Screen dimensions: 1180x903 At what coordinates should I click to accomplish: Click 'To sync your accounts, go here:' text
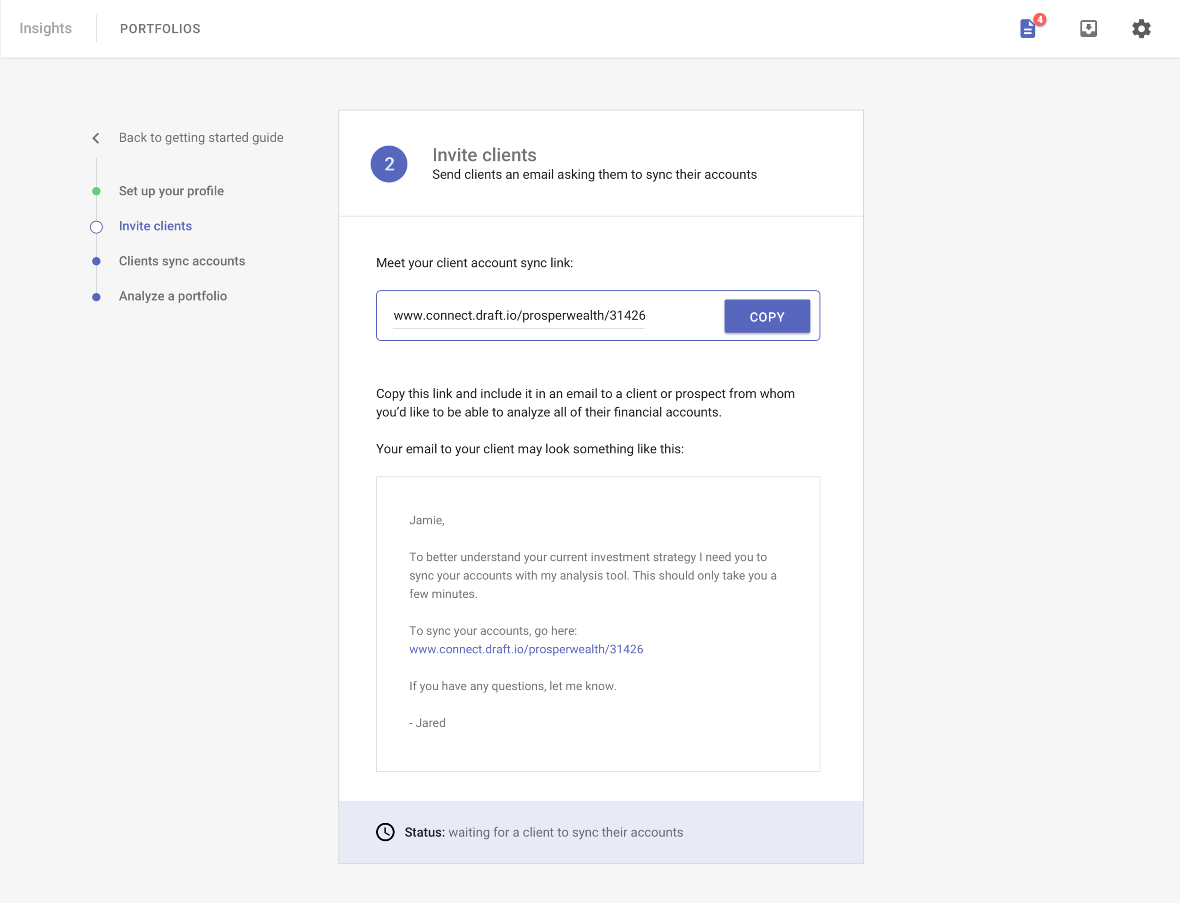pos(493,630)
